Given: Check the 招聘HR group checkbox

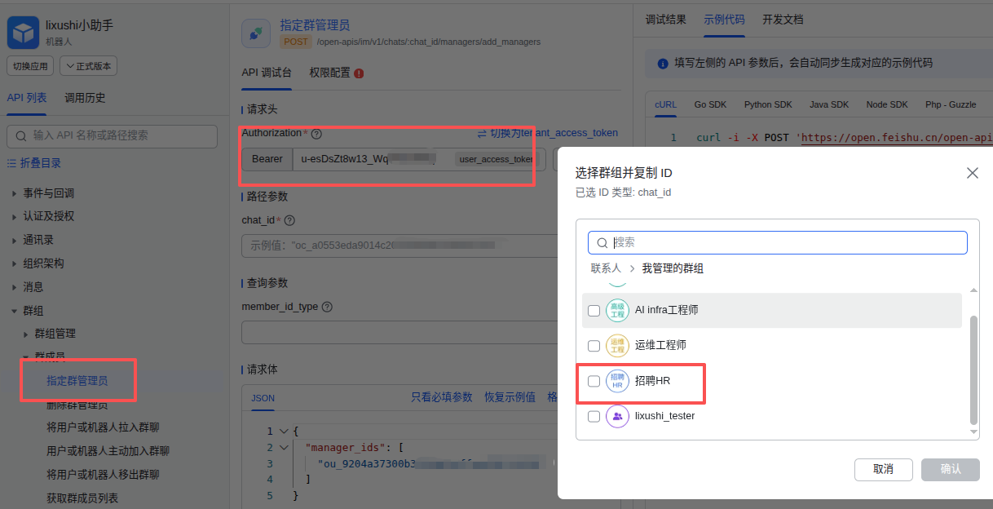Looking at the screenshot, I should (x=594, y=380).
